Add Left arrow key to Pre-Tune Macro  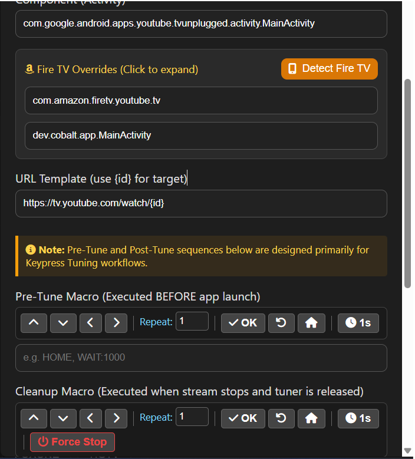pos(91,323)
